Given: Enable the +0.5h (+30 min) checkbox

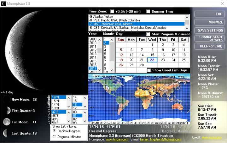Looking at the screenshot, I should pyautogui.click(x=112, y=11).
